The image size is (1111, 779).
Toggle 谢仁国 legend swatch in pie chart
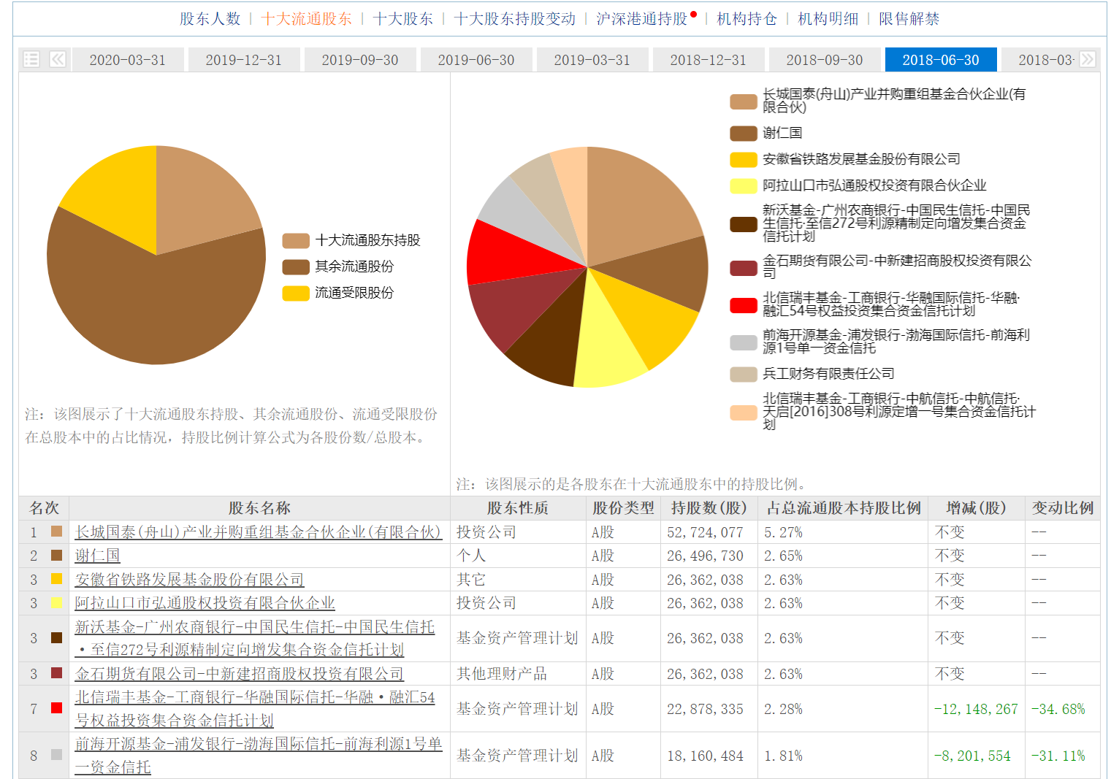744,133
